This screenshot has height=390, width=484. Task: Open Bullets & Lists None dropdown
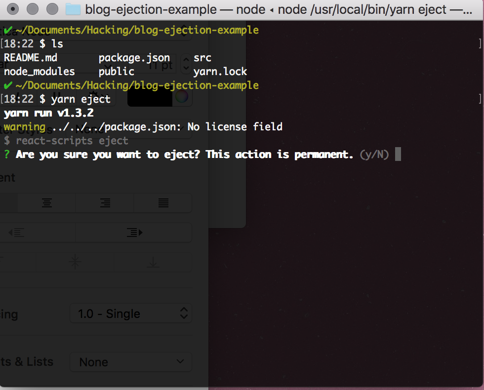point(131,361)
